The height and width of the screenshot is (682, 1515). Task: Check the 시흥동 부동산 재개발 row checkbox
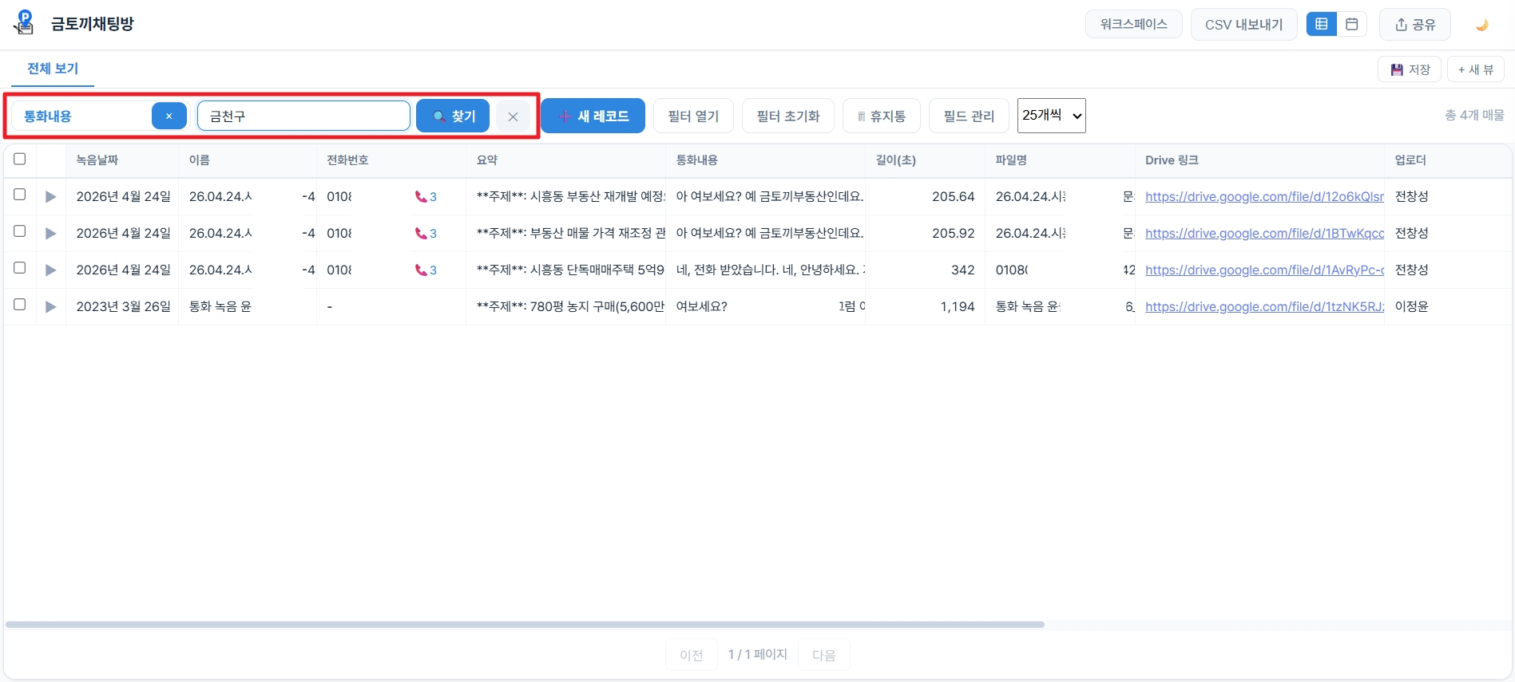20,195
